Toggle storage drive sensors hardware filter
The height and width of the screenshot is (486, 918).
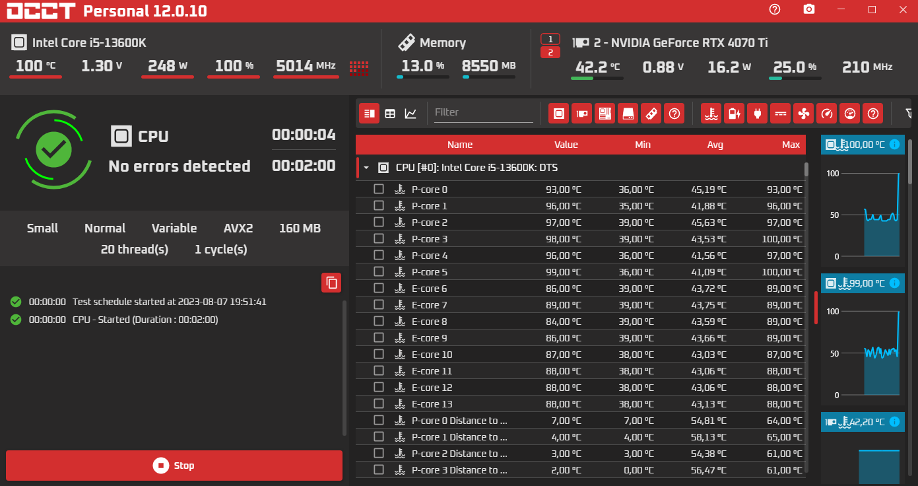[628, 114]
